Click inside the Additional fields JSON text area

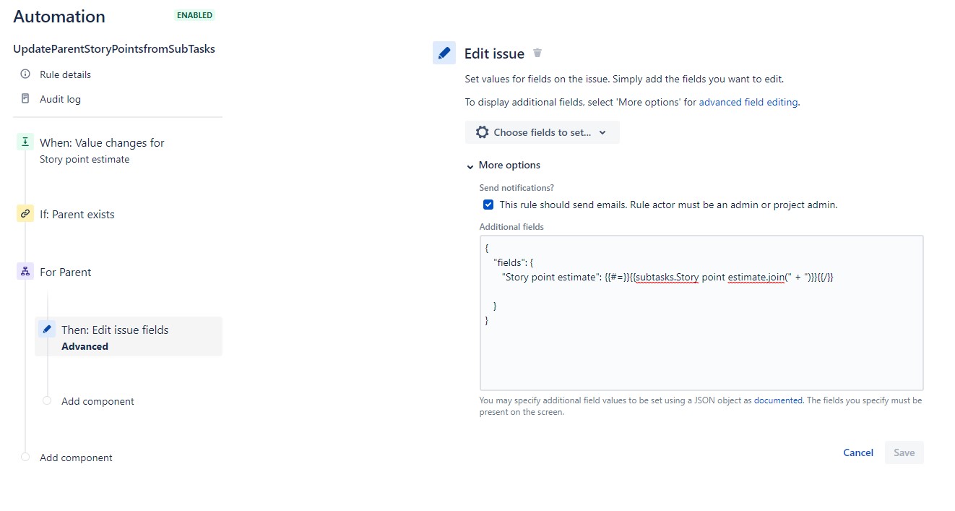coord(701,313)
